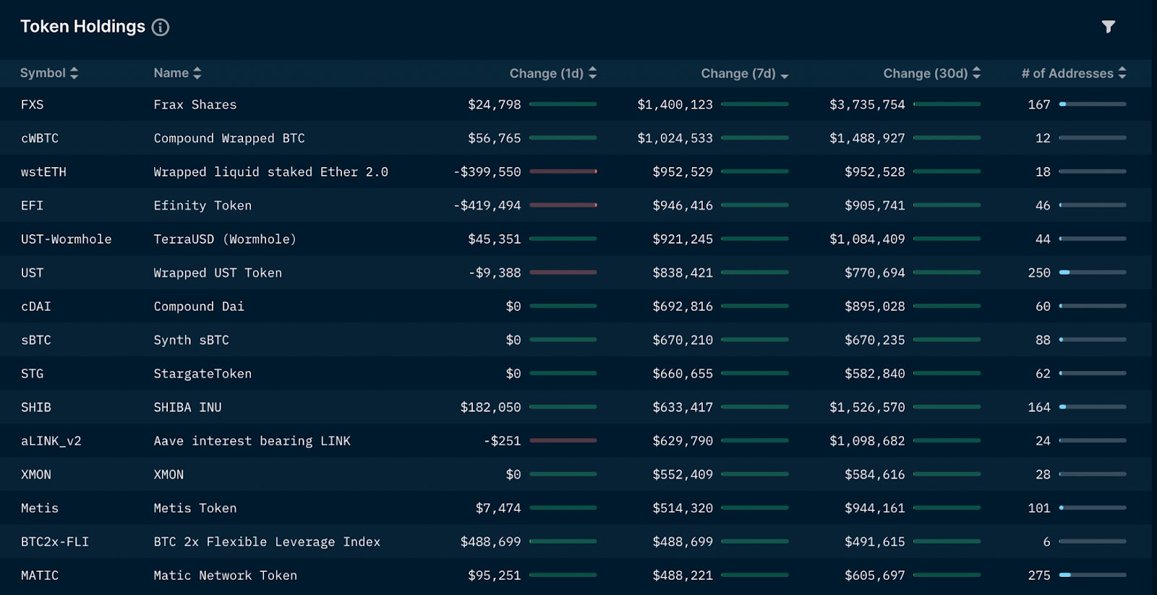Click sort arrows beside Change (1d)
Image resolution: width=1157 pixels, height=595 pixels.
click(593, 73)
